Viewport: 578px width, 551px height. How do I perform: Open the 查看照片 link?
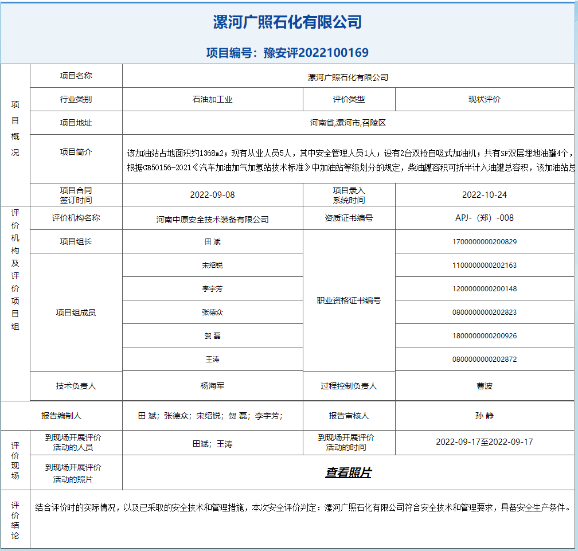pyautogui.click(x=349, y=472)
